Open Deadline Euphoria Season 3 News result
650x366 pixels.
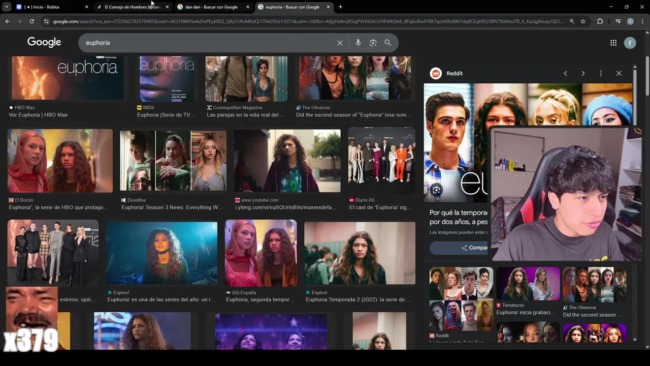(172, 207)
